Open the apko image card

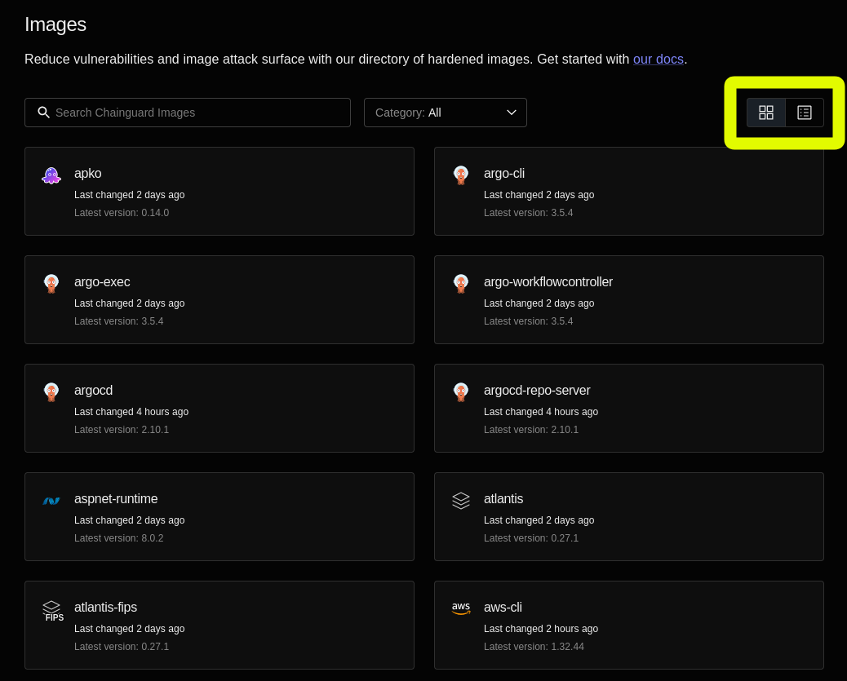coord(220,191)
